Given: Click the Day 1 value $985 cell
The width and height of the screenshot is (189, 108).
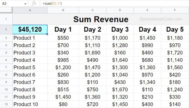Looking at the screenshot, I should pyautogui.click(x=63, y=60).
